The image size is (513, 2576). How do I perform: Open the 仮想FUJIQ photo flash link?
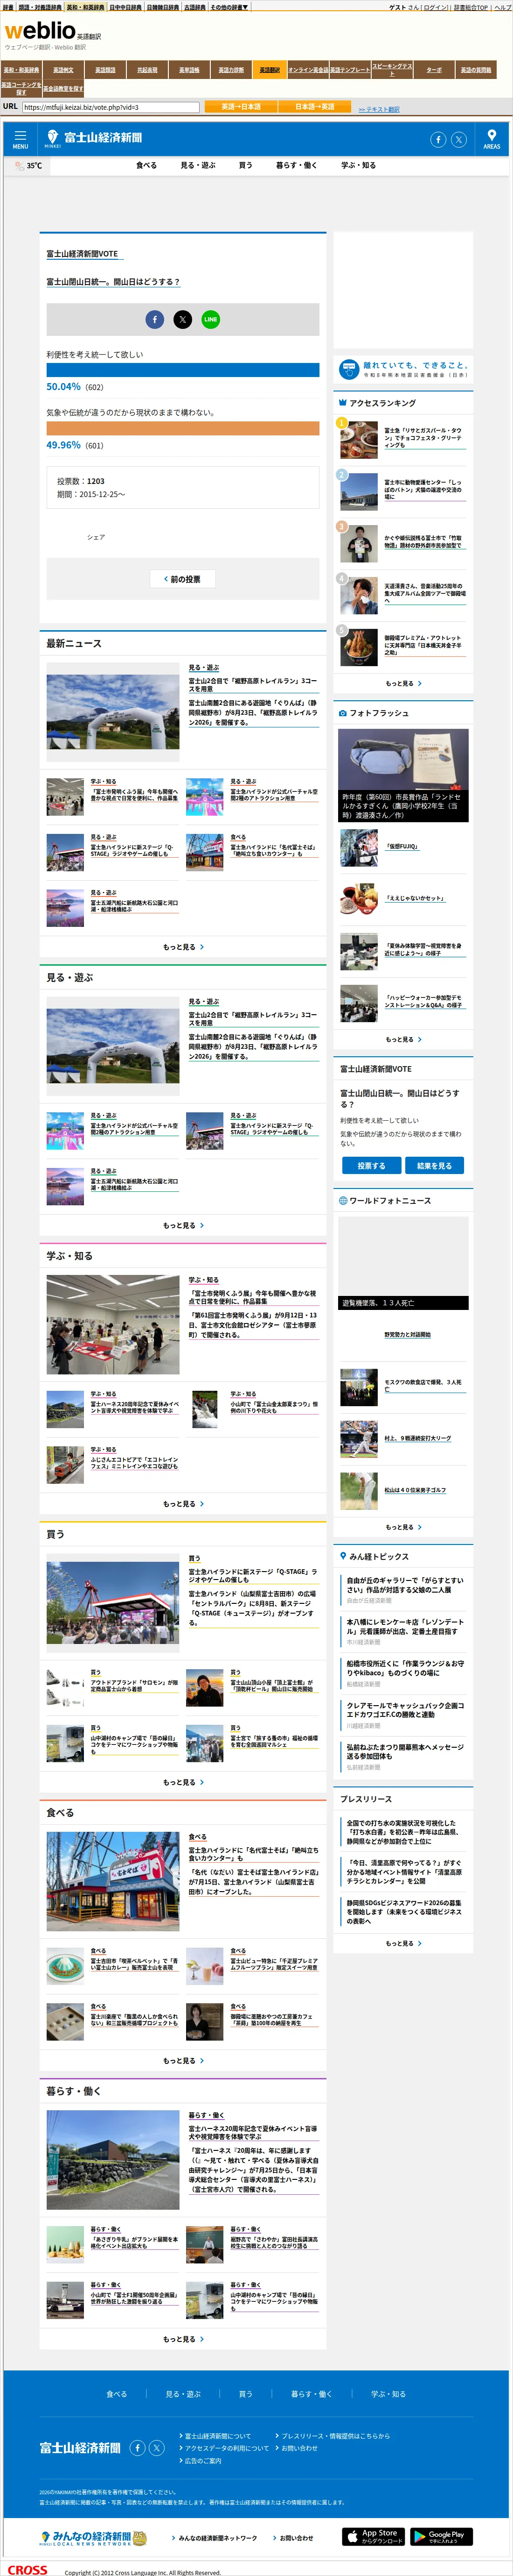click(402, 847)
